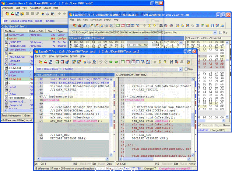Screen dimensions: 232x171
Task: Click the yellow Next difference down arrow in the _test1 window
Action: pos(165,62)
